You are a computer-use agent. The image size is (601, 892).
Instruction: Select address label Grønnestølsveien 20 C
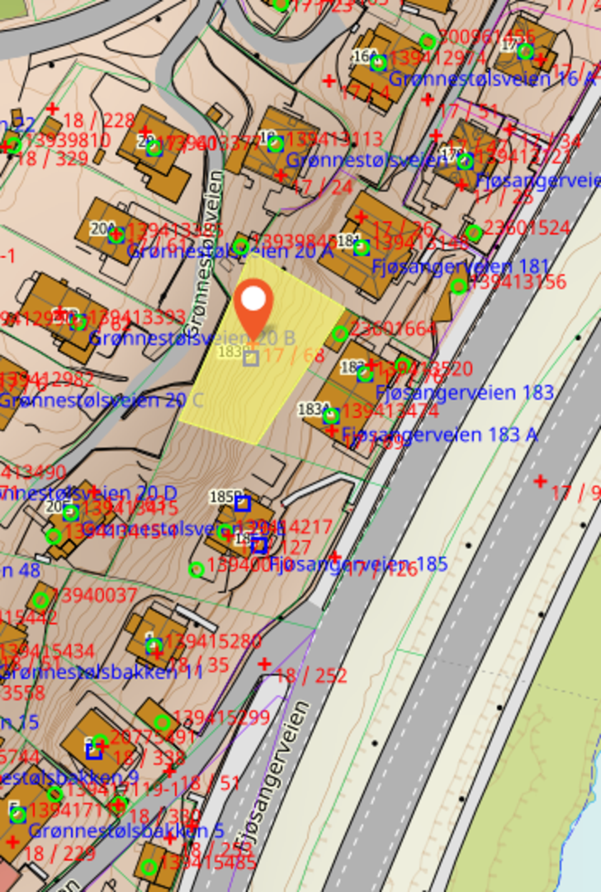(x=101, y=400)
